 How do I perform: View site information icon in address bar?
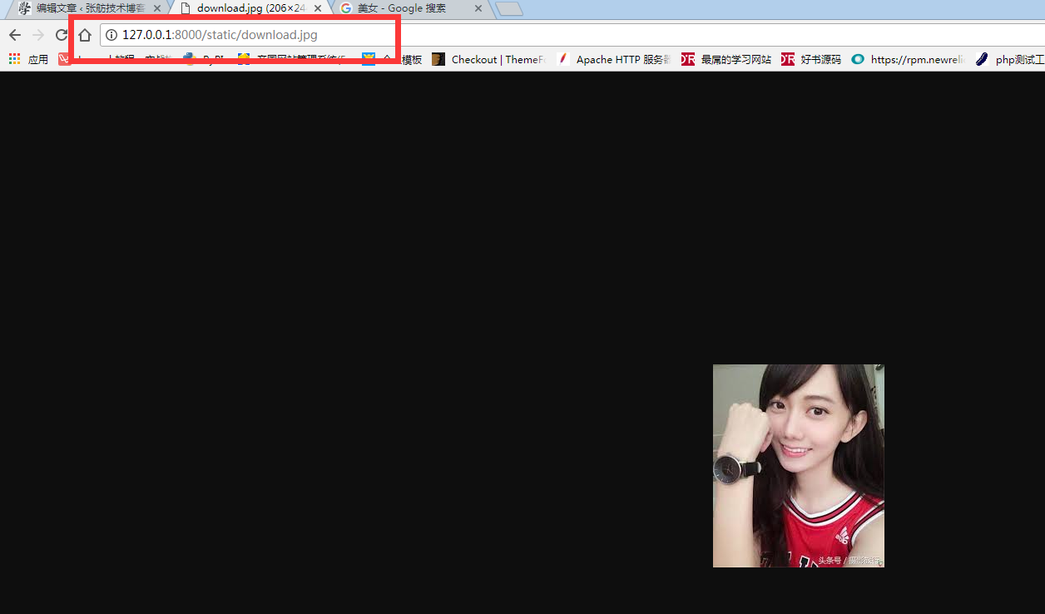(x=111, y=35)
